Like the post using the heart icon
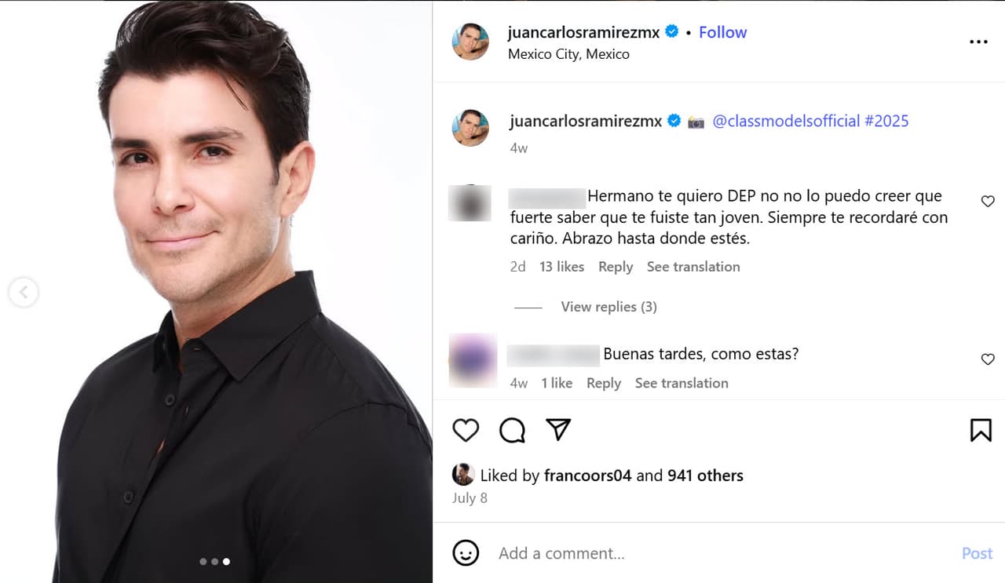Viewport: 1005px width, 583px height. [466, 430]
